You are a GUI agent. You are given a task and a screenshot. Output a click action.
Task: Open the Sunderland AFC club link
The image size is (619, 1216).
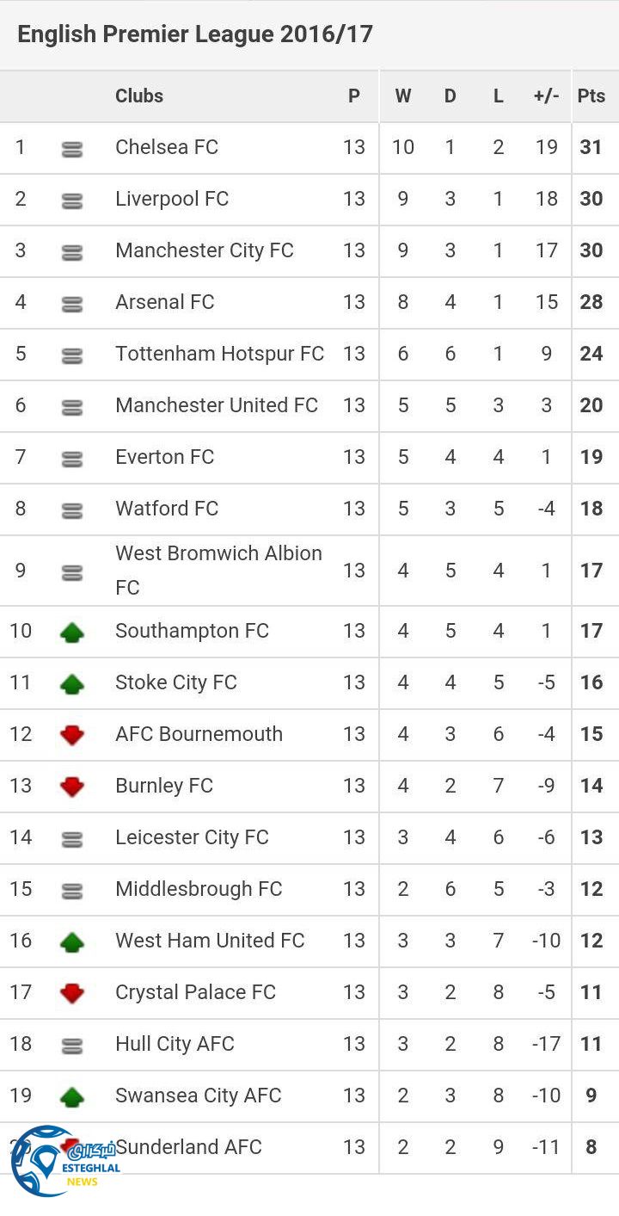pyautogui.click(x=189, y=1147)
